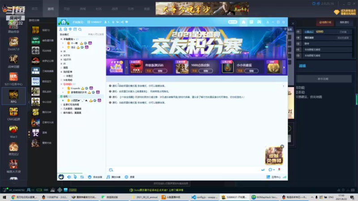Open the member list person icon
This screenshot has width=358, height=201.
coord(60,29)
